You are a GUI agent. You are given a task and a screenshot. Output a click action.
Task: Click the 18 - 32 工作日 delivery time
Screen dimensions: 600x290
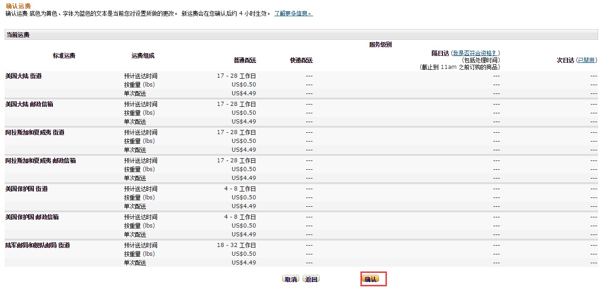236,245
